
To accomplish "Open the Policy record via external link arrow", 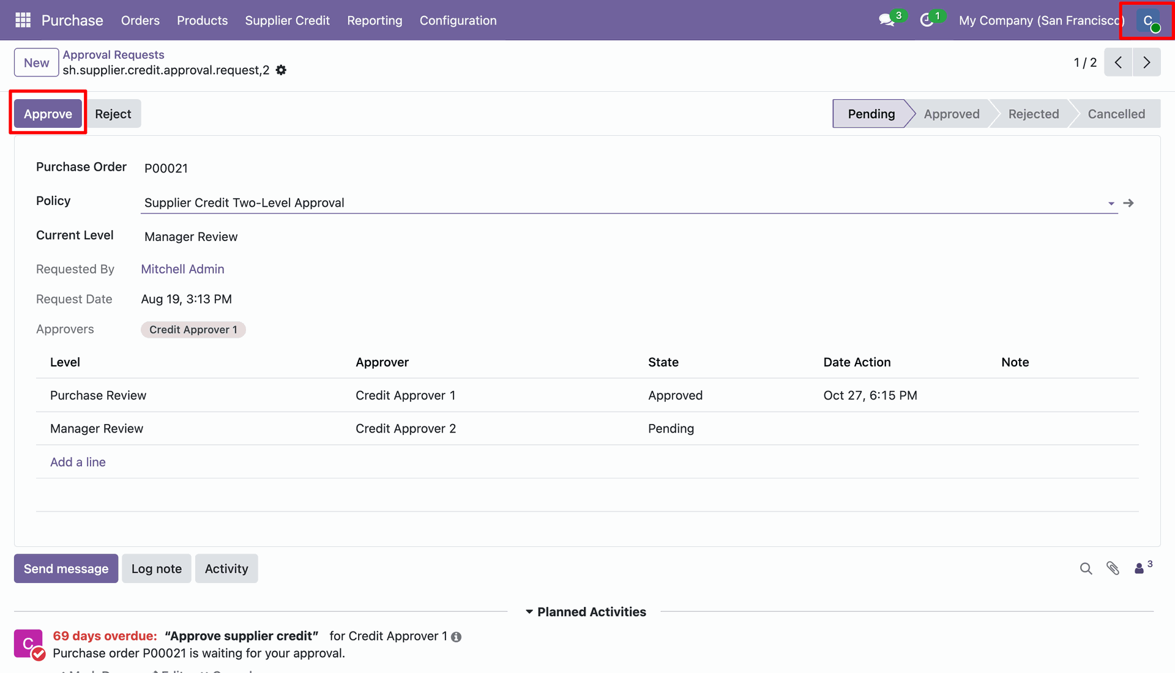I will (1129, 203).
